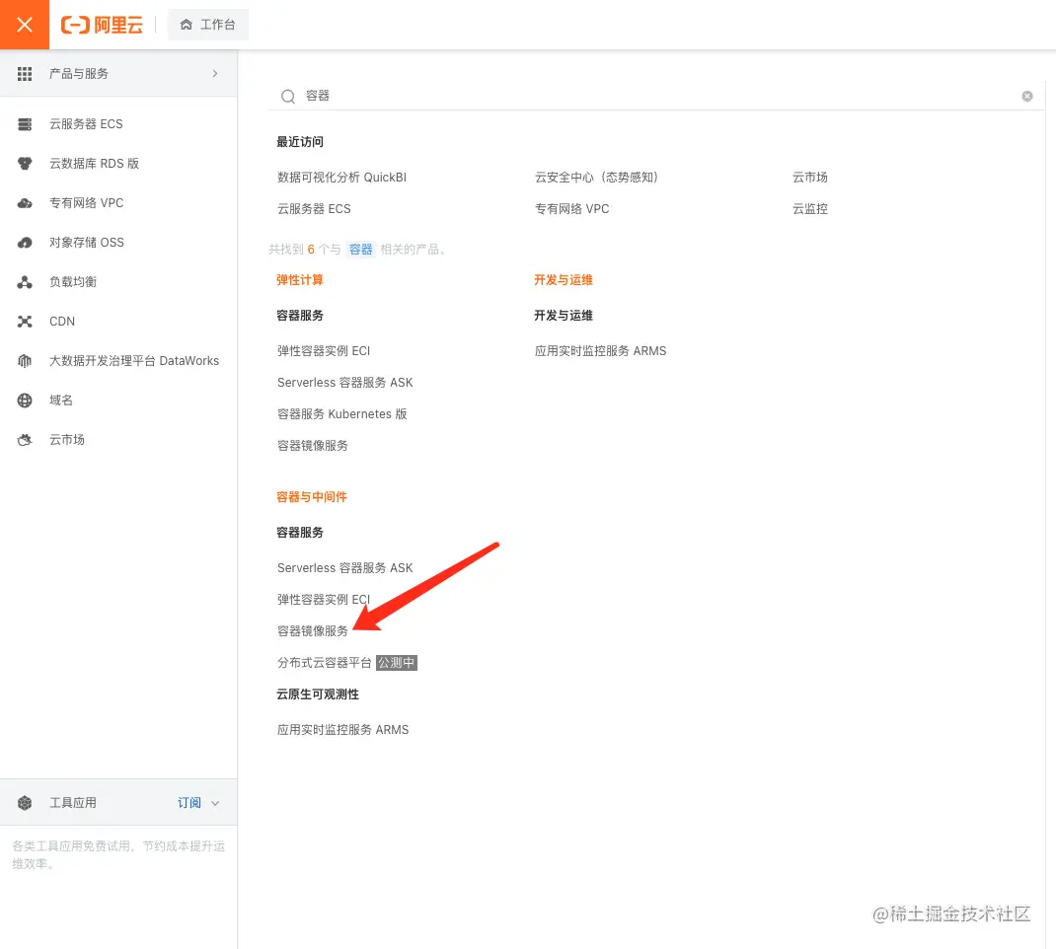Expand the 产品与服务 chevron arrow
This screenshot has height=949, width=1056.
click(215, 73)
